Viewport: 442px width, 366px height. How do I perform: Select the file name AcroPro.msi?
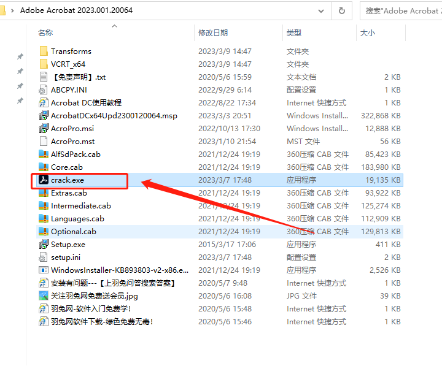(72, 129)
